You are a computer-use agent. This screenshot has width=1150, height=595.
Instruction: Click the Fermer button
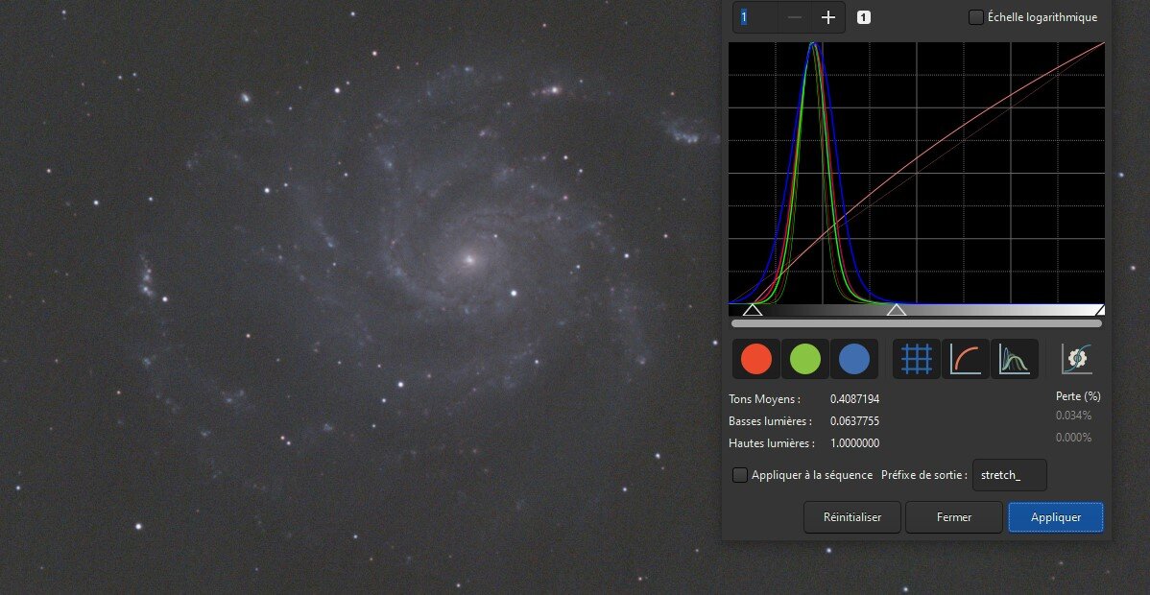[x=954, y=517]
